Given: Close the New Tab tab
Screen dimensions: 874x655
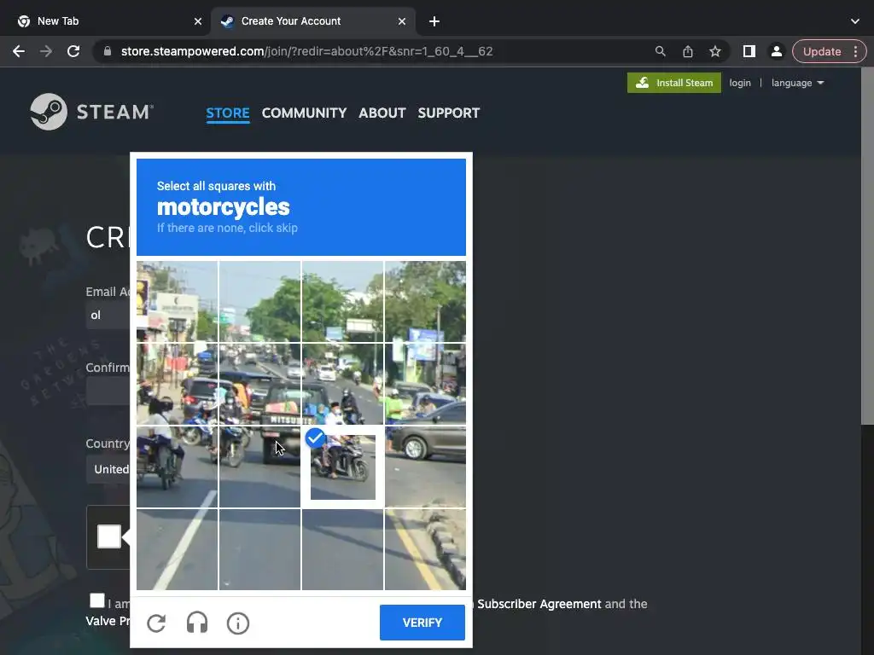Looking at the screenshot, I should (x=198, y=21).
